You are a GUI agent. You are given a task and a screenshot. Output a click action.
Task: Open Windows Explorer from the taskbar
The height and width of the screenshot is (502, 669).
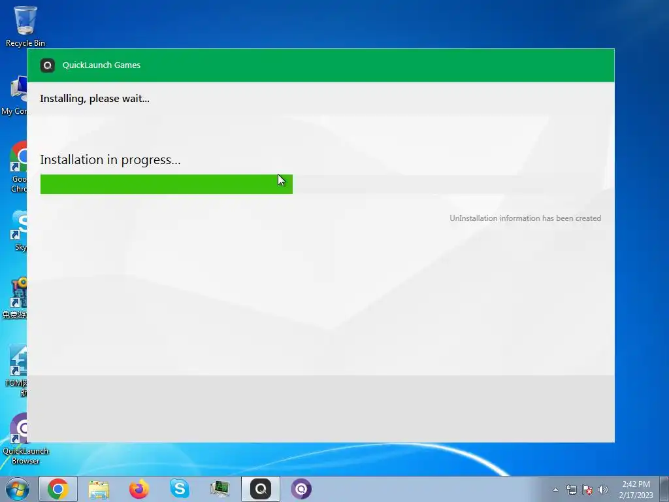coord(99,489)
